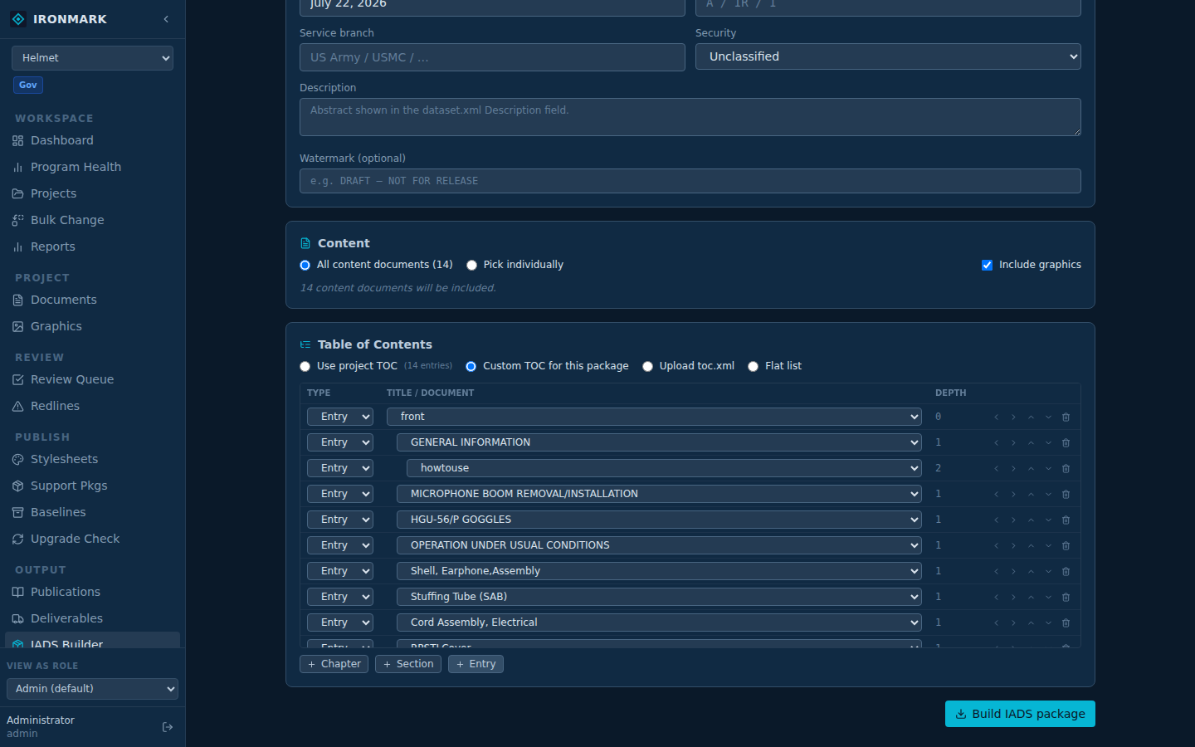Move OPERATION UNDER USUAL CONDITIONS row down
Viewport: 1195px width, 747px height.
coord(1048,546)
